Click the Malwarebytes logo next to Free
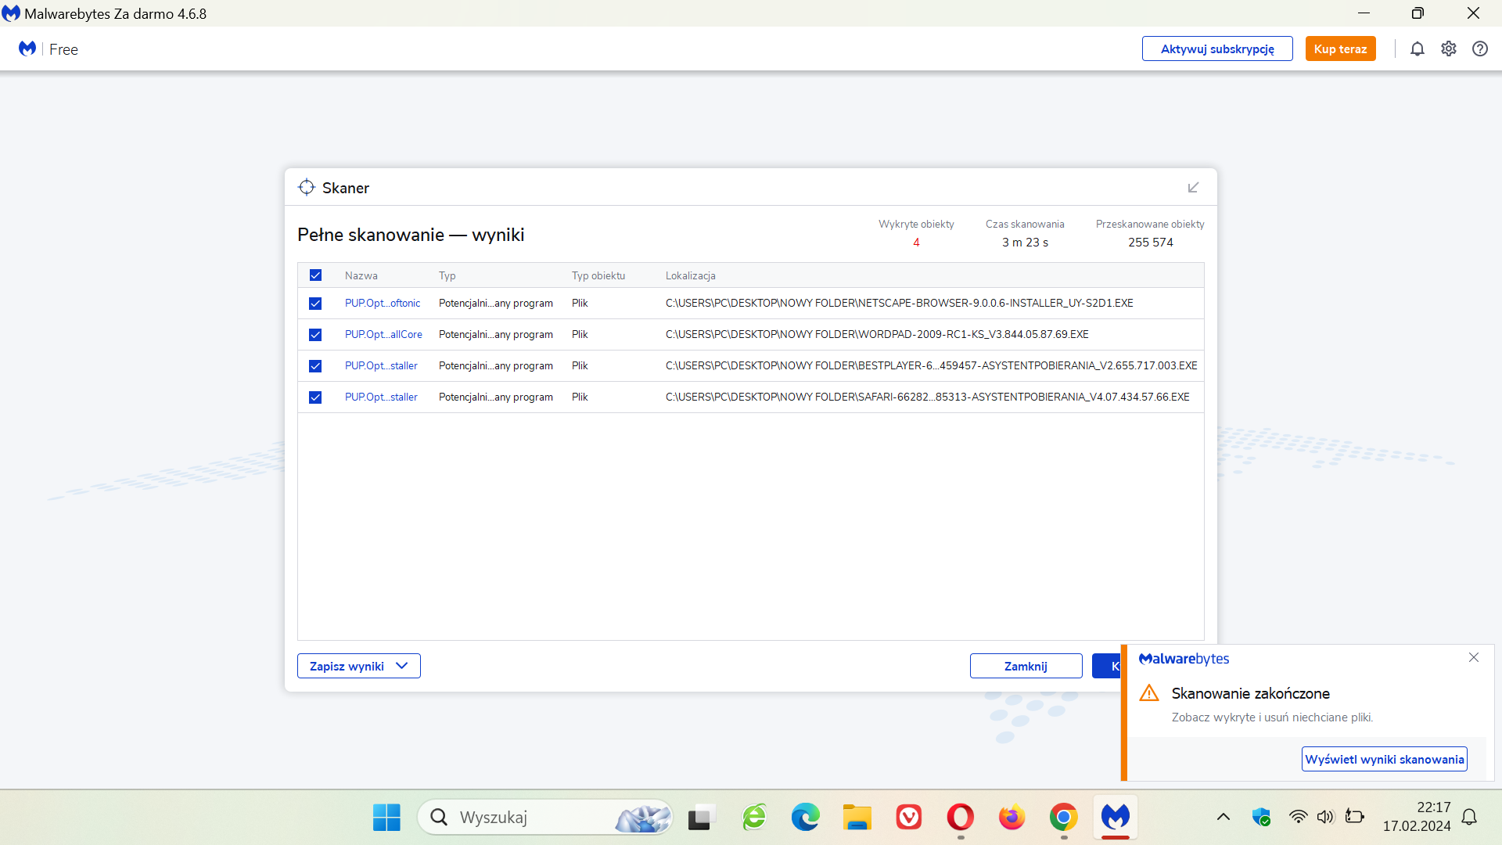The image size is (1502, 845). pos(27,49)
